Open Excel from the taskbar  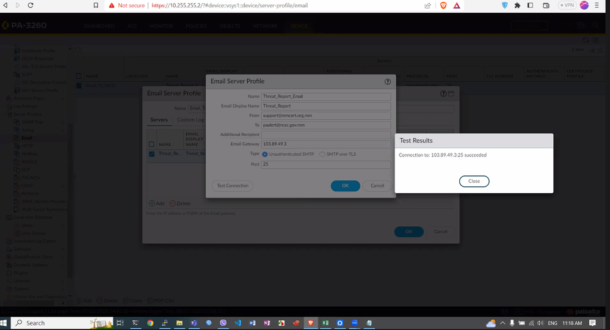pyautogui.click(x=325, y=323)
